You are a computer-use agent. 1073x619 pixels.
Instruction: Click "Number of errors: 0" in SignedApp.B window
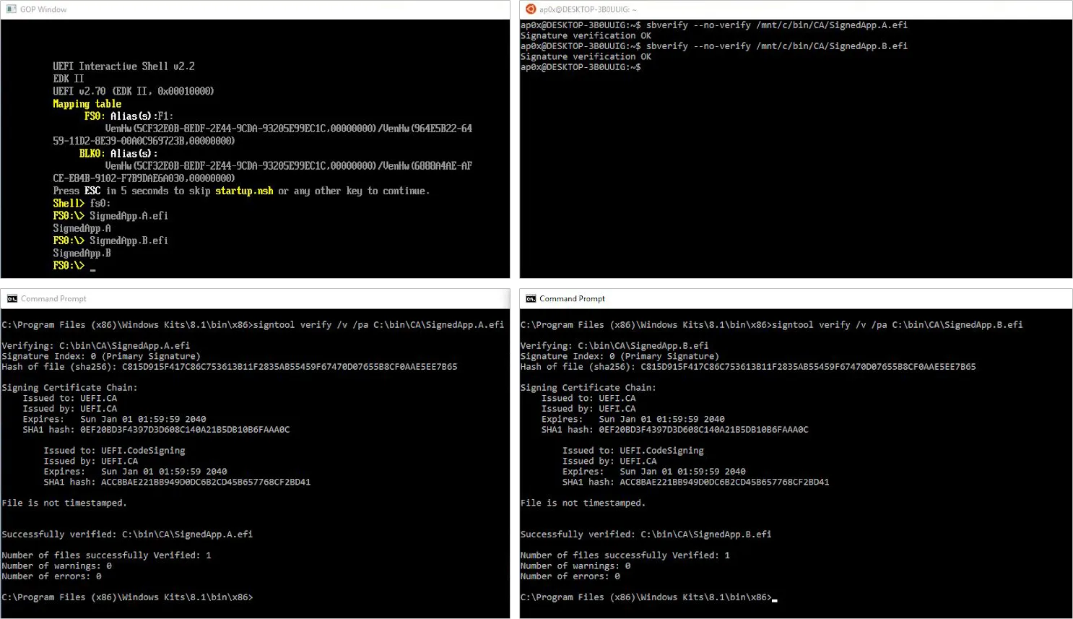(570, 576)
